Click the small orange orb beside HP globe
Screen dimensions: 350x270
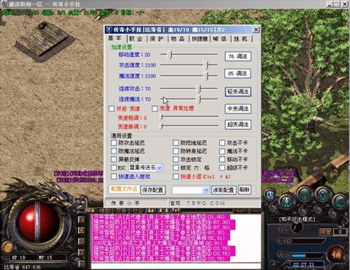(x=8, y=247)
